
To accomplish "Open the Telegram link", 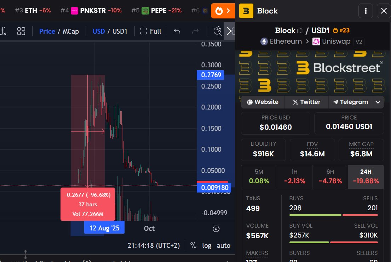I will tap(350, 102).
